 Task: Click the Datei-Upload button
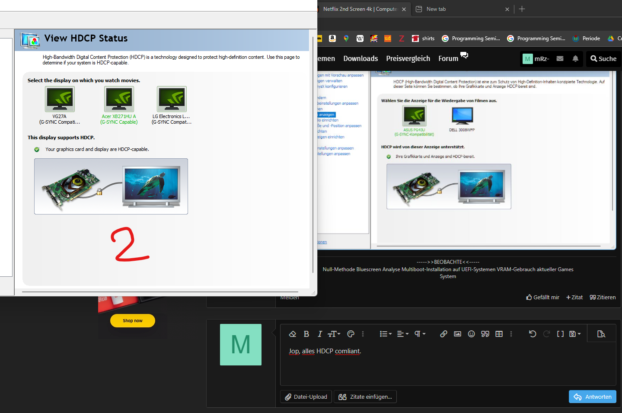(x=306, y=397)
